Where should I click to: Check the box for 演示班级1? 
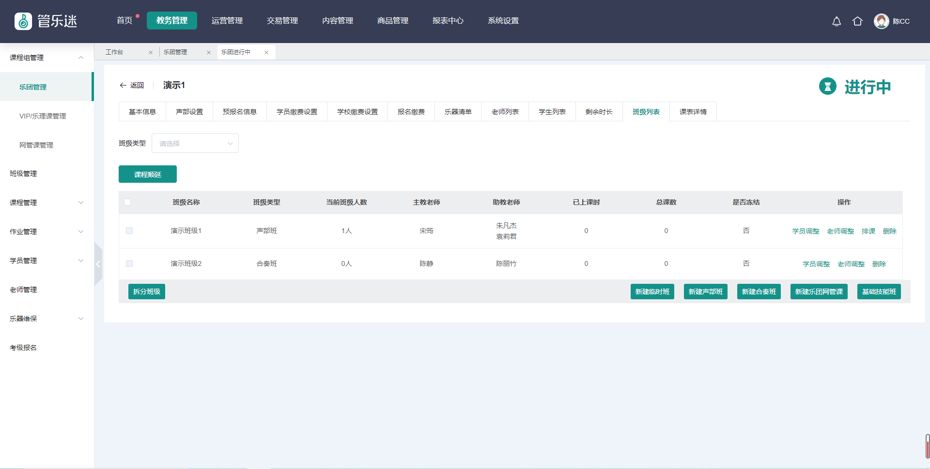click(x=129, y=231)
